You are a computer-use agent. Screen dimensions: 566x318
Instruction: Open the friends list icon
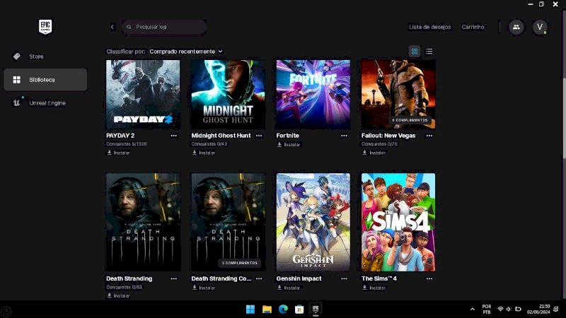tap(516, 27)
